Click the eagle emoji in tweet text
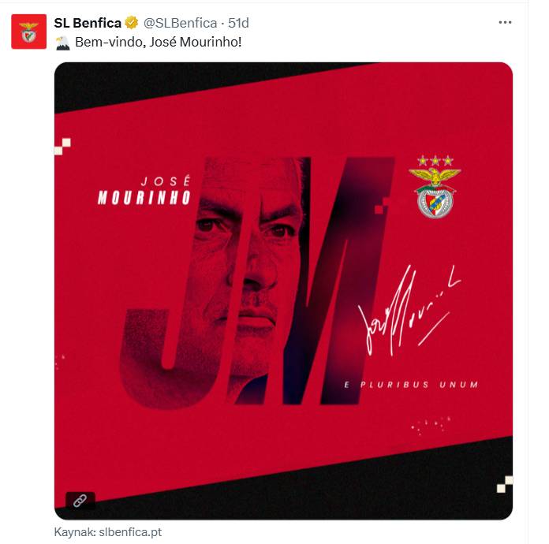This screenshot has width=549, height=544. pos(63,43)
